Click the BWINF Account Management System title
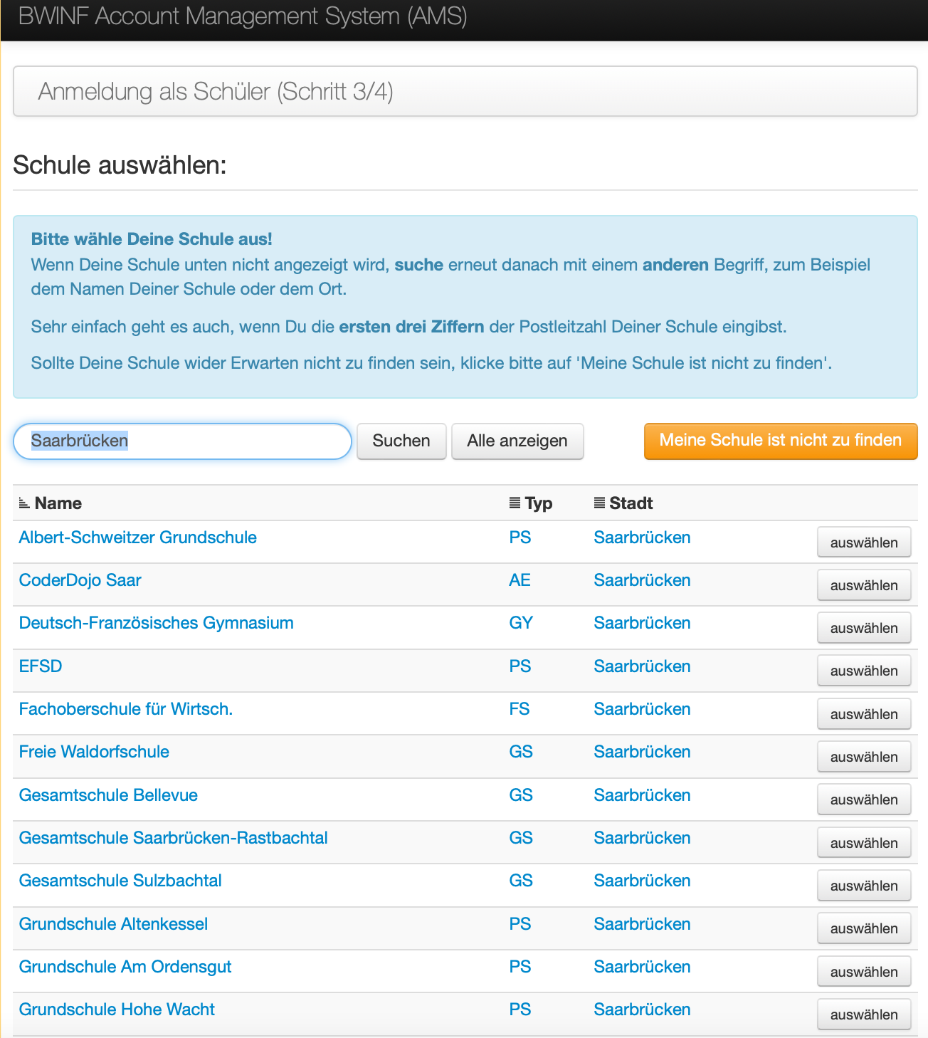Screen dimensions: 928x1038 [243, 16]
